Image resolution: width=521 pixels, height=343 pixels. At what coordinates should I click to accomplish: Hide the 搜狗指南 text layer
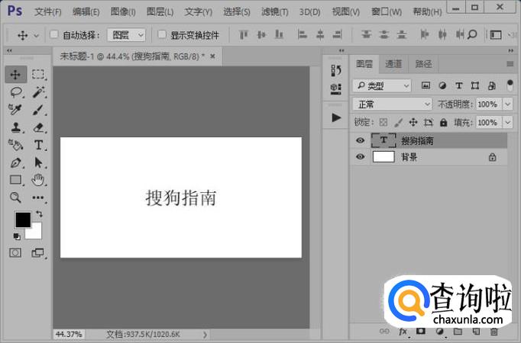click(361, 140)
